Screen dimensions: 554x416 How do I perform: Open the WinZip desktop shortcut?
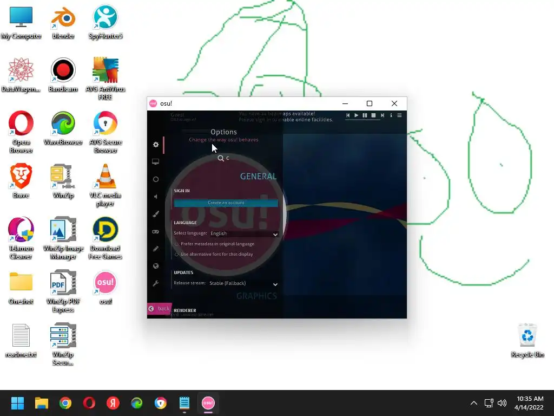click(x=63, y=181)
